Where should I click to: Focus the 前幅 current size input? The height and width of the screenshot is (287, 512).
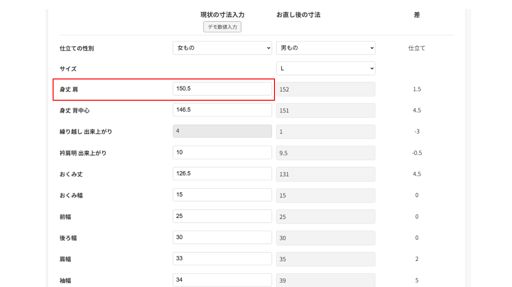[222, 216]
